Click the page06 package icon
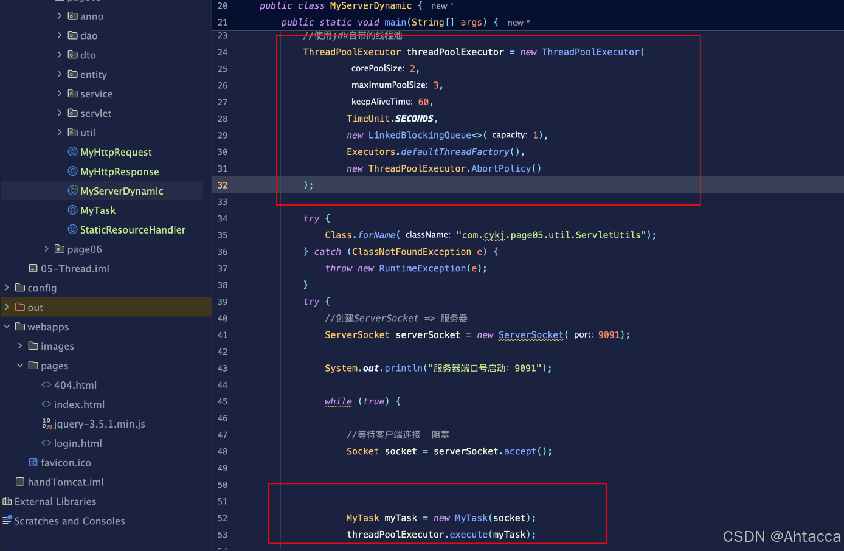 point(59,249)
